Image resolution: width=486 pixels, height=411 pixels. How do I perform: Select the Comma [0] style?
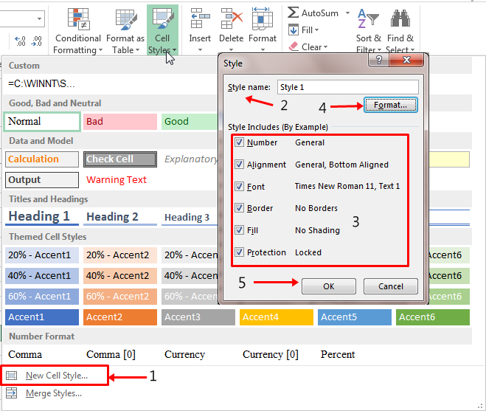pos(111,354)
